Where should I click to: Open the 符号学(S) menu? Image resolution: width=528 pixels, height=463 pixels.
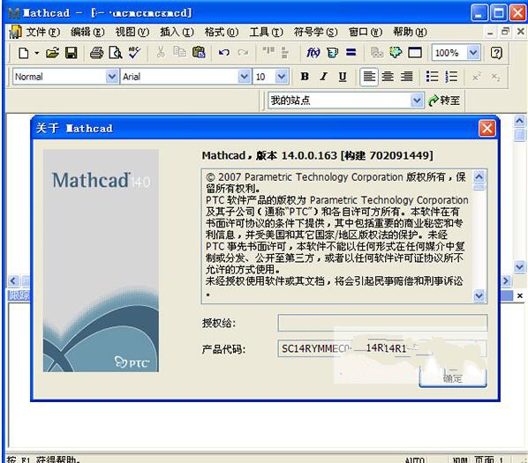tap(315, 32)
